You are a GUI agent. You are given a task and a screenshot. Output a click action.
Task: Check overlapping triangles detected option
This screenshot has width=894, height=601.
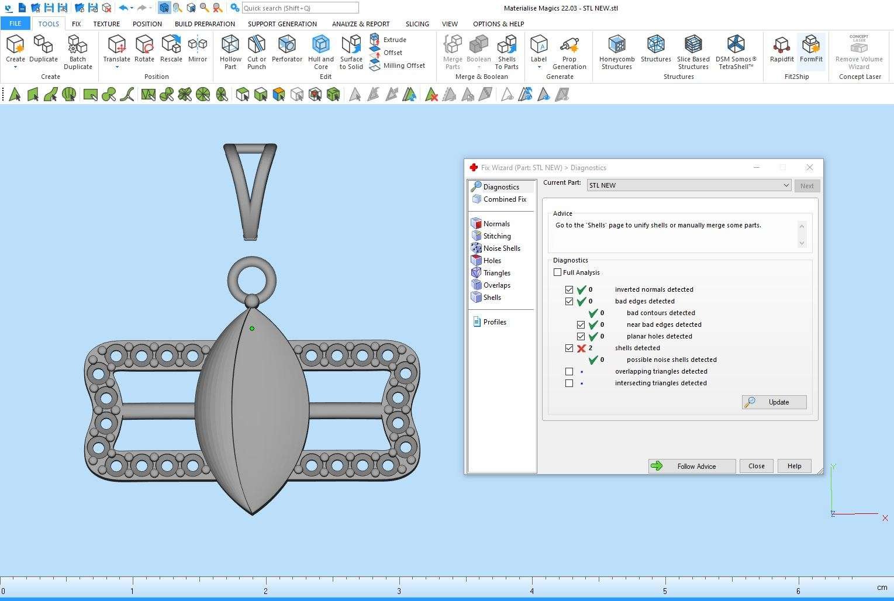coord(569,372)
